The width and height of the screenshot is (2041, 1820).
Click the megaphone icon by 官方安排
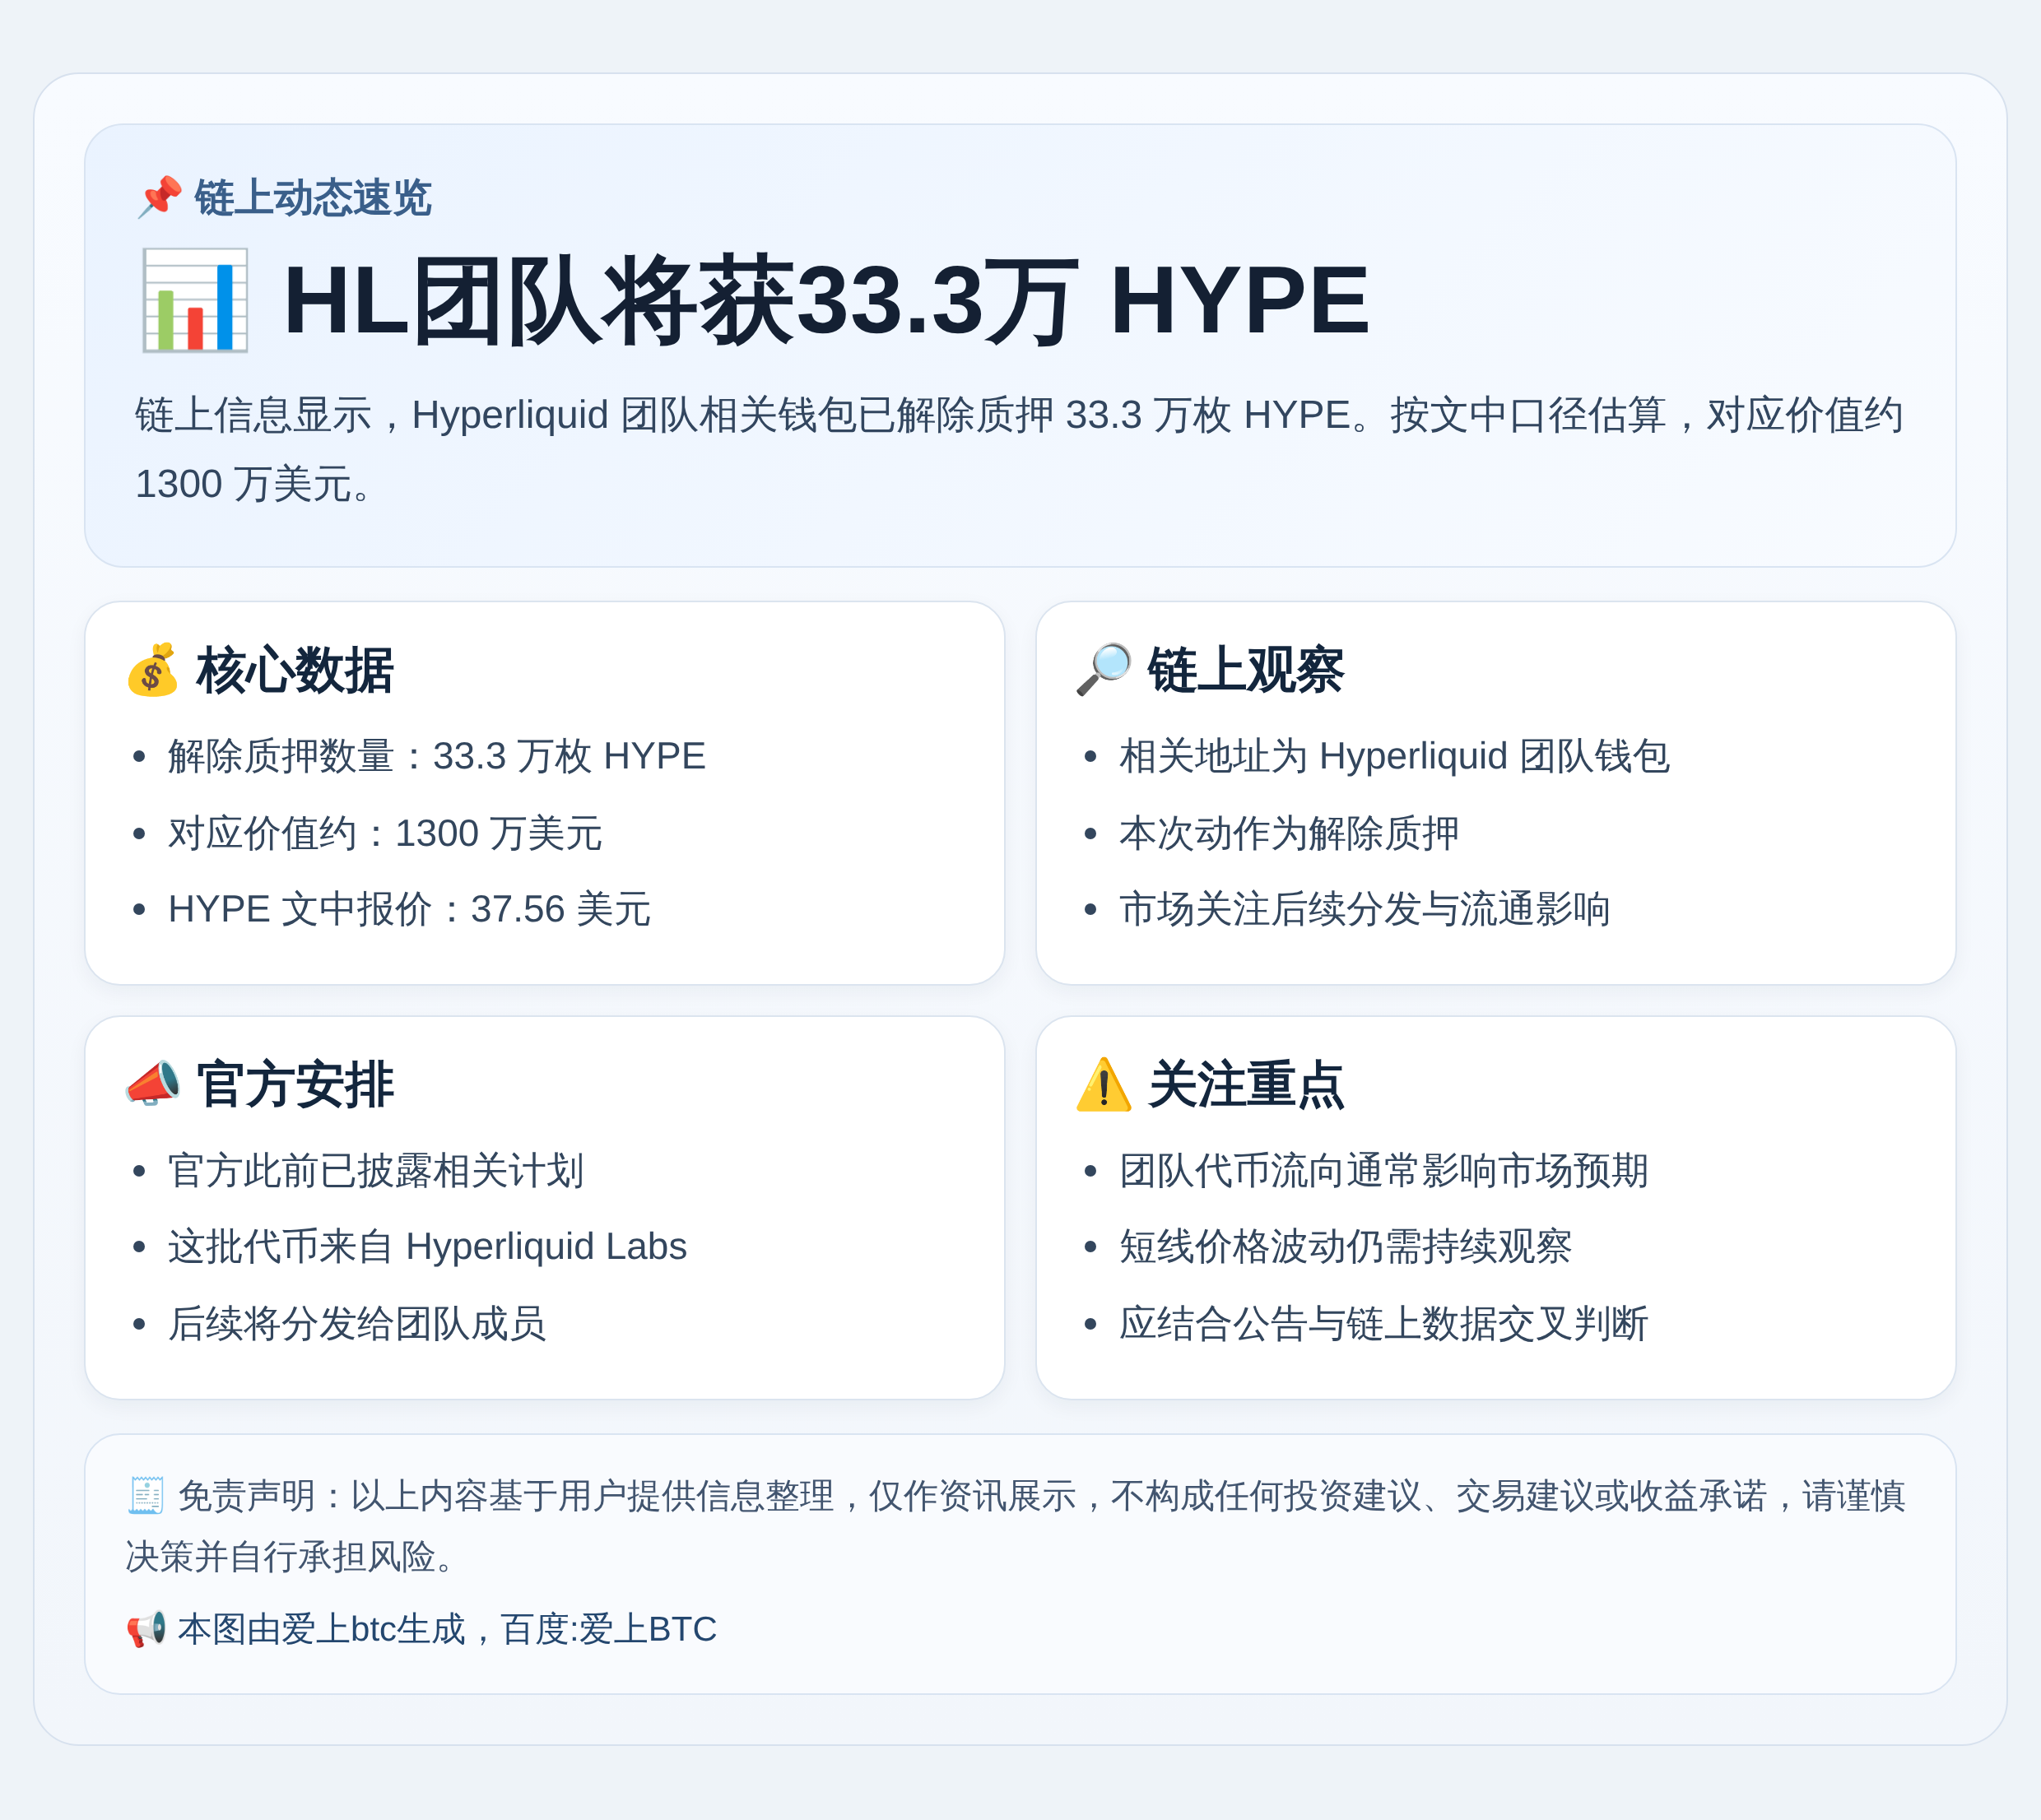[x=152, y=1085]
